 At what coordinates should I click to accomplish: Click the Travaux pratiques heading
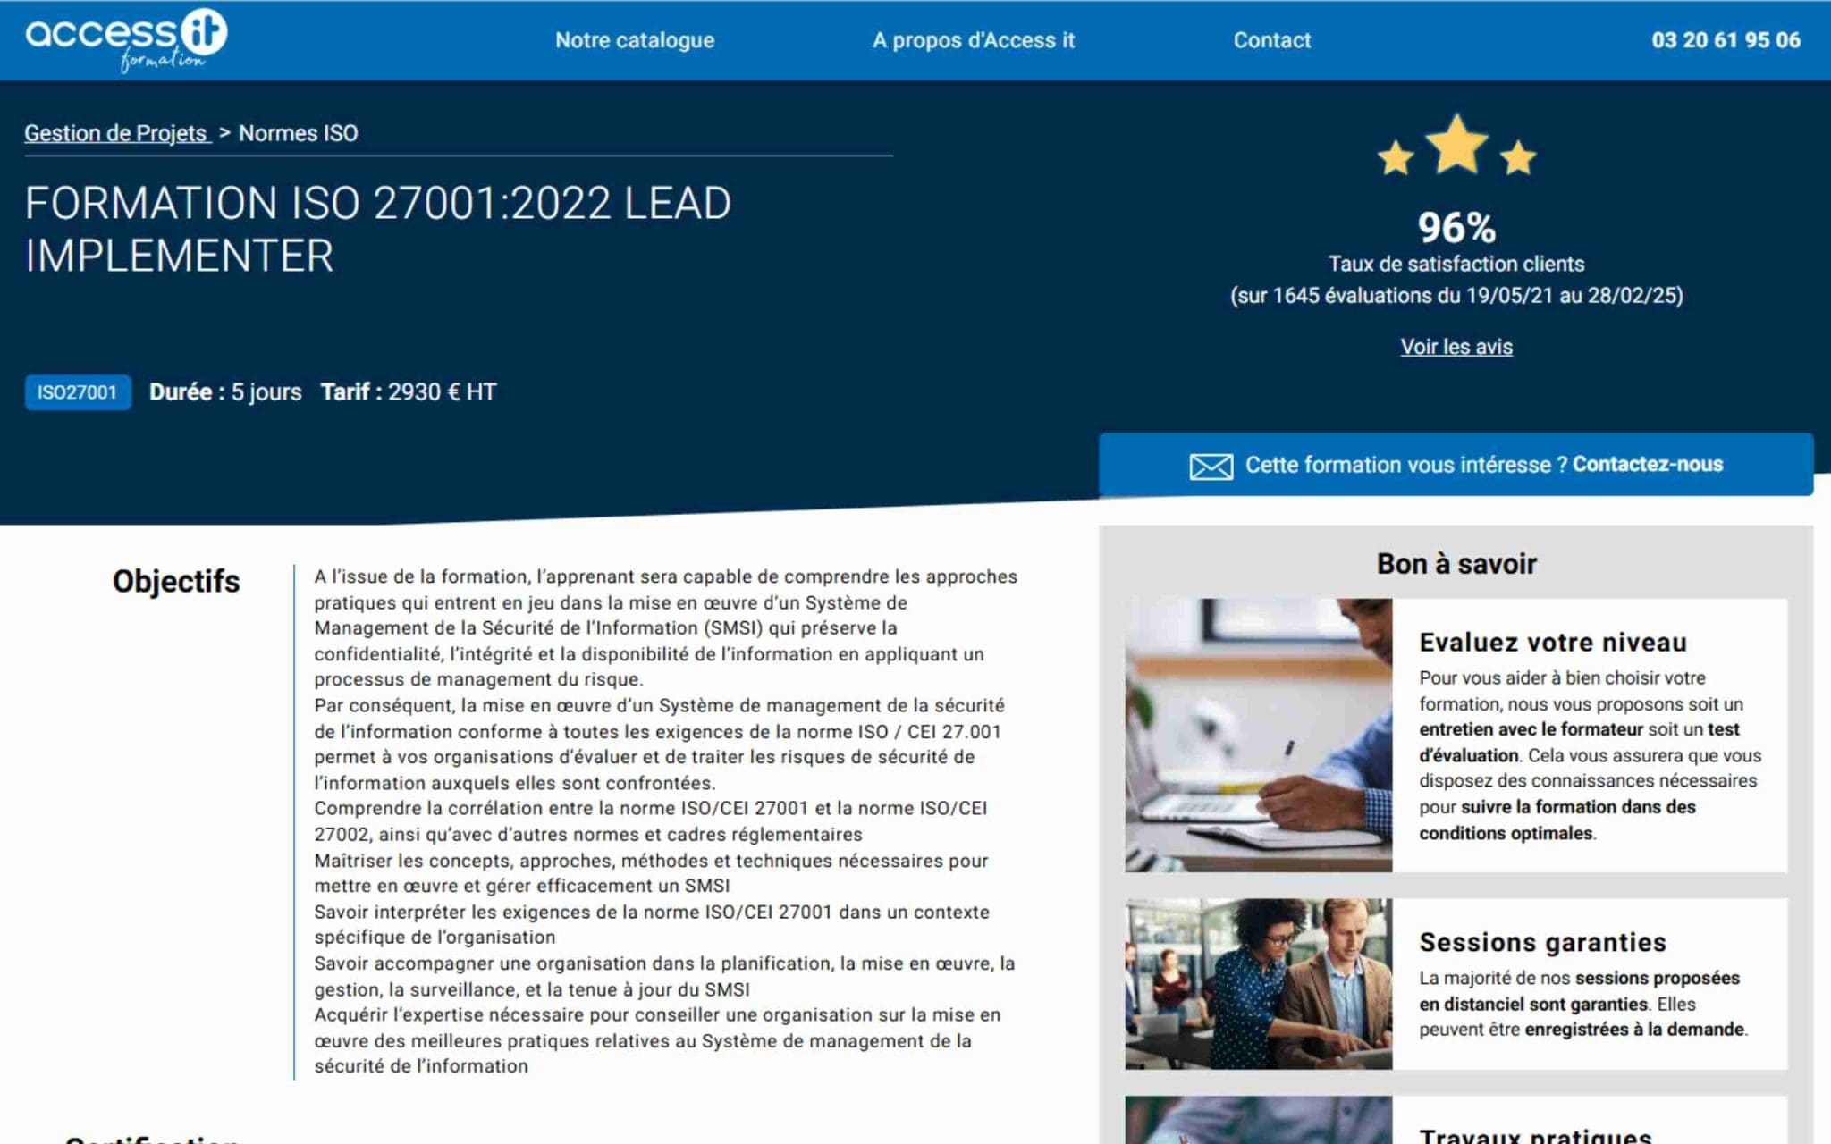pos(1535,1135)
